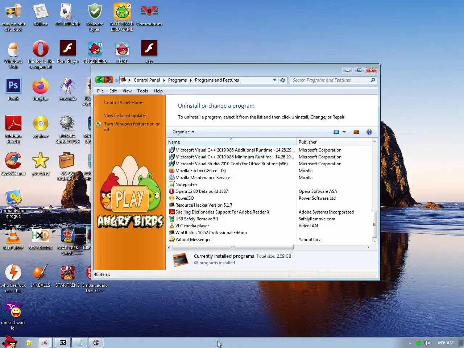464x348 pixels.
Task: Click Turn Windows features on or off
Action: pyautogui.click(x=132, y=127)
